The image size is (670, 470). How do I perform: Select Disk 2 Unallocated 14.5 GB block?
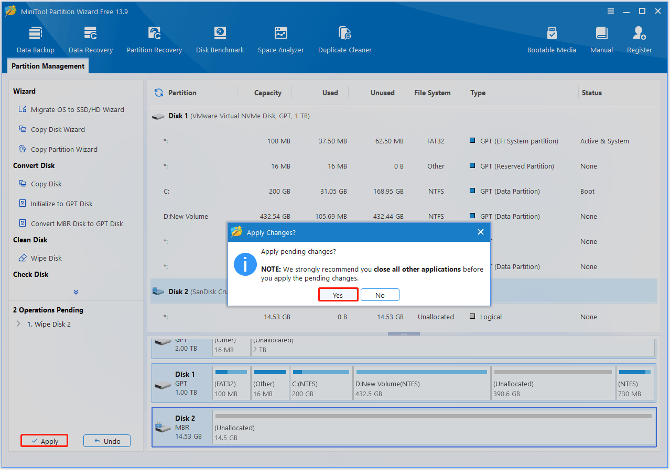coord(434,427)
